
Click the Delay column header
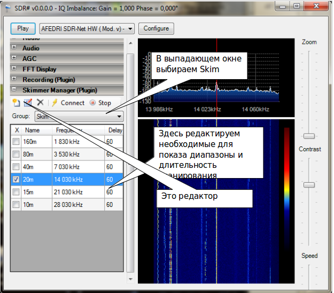coord(114,130)
